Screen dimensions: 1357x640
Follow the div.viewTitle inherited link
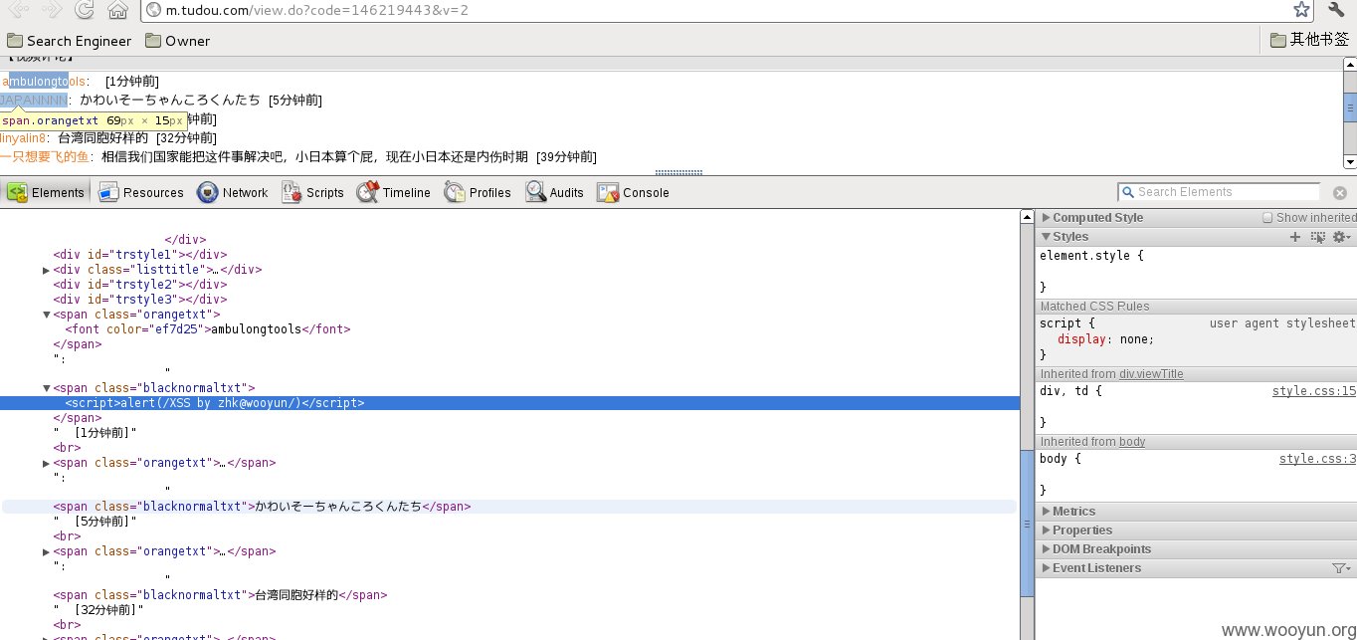point(1151,374)
